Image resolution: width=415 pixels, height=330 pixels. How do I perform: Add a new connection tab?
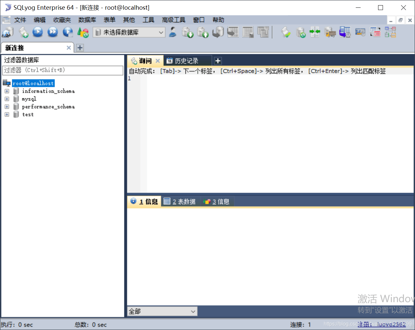click(x=80, y=48)
